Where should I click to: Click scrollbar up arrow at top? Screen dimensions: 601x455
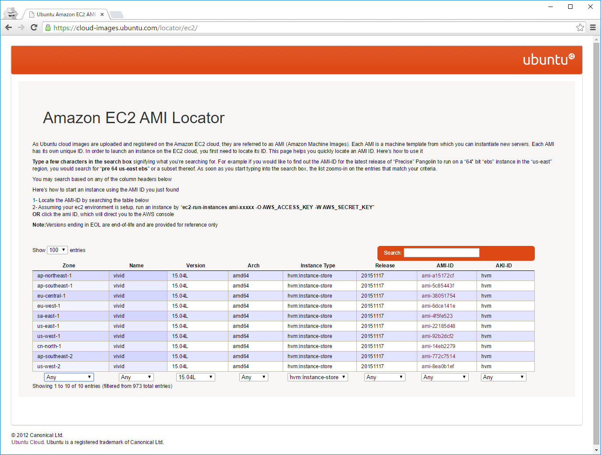click(596, 39)
